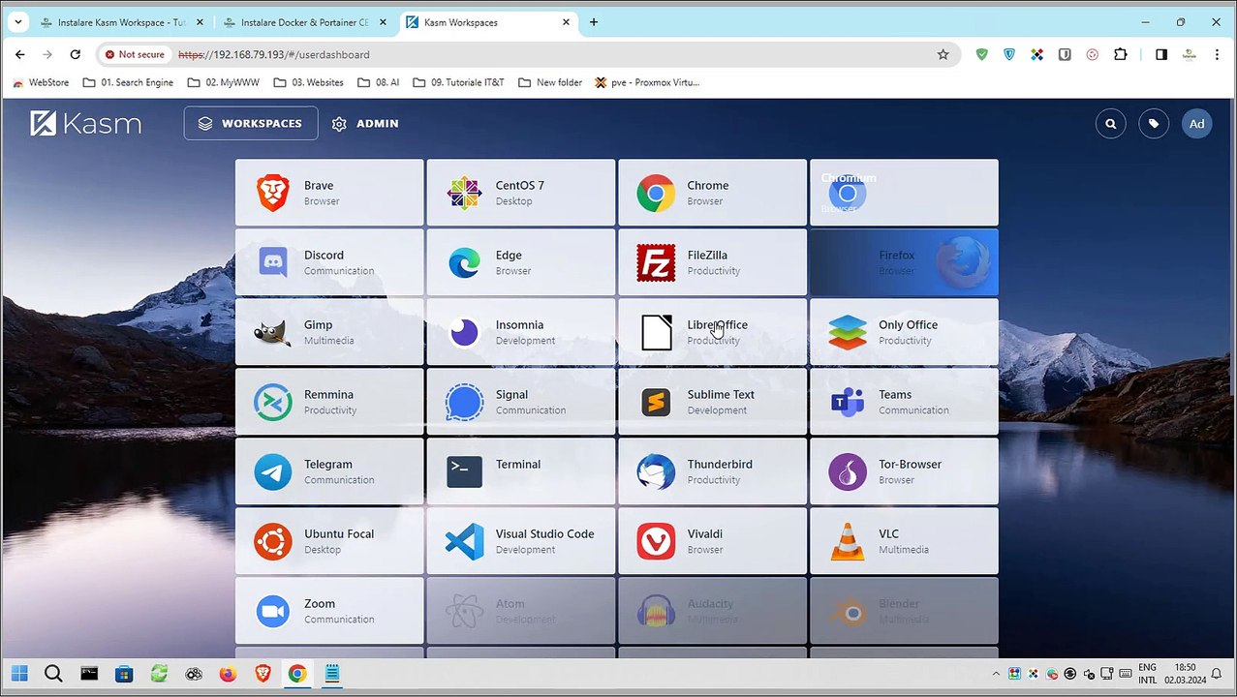
Task: Launch the Signal communication workspace
Action: pyautogui.click(x=521, y=402)
